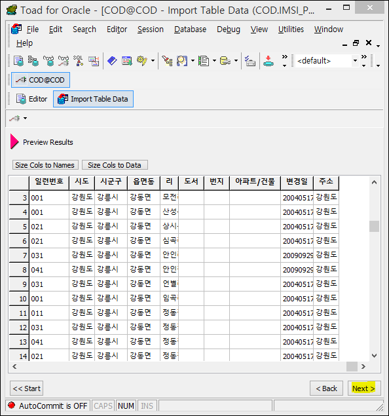Click the connection plug icon below tabs
This screenshot has width=389, height=416.
[x=15, y=119]
